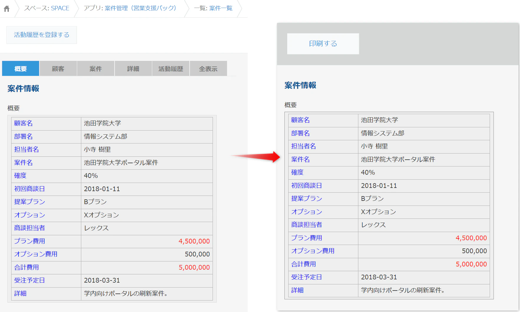Go to the home icon in breadcrumb
Screen dimensions: 520x312
pos(6,9)
